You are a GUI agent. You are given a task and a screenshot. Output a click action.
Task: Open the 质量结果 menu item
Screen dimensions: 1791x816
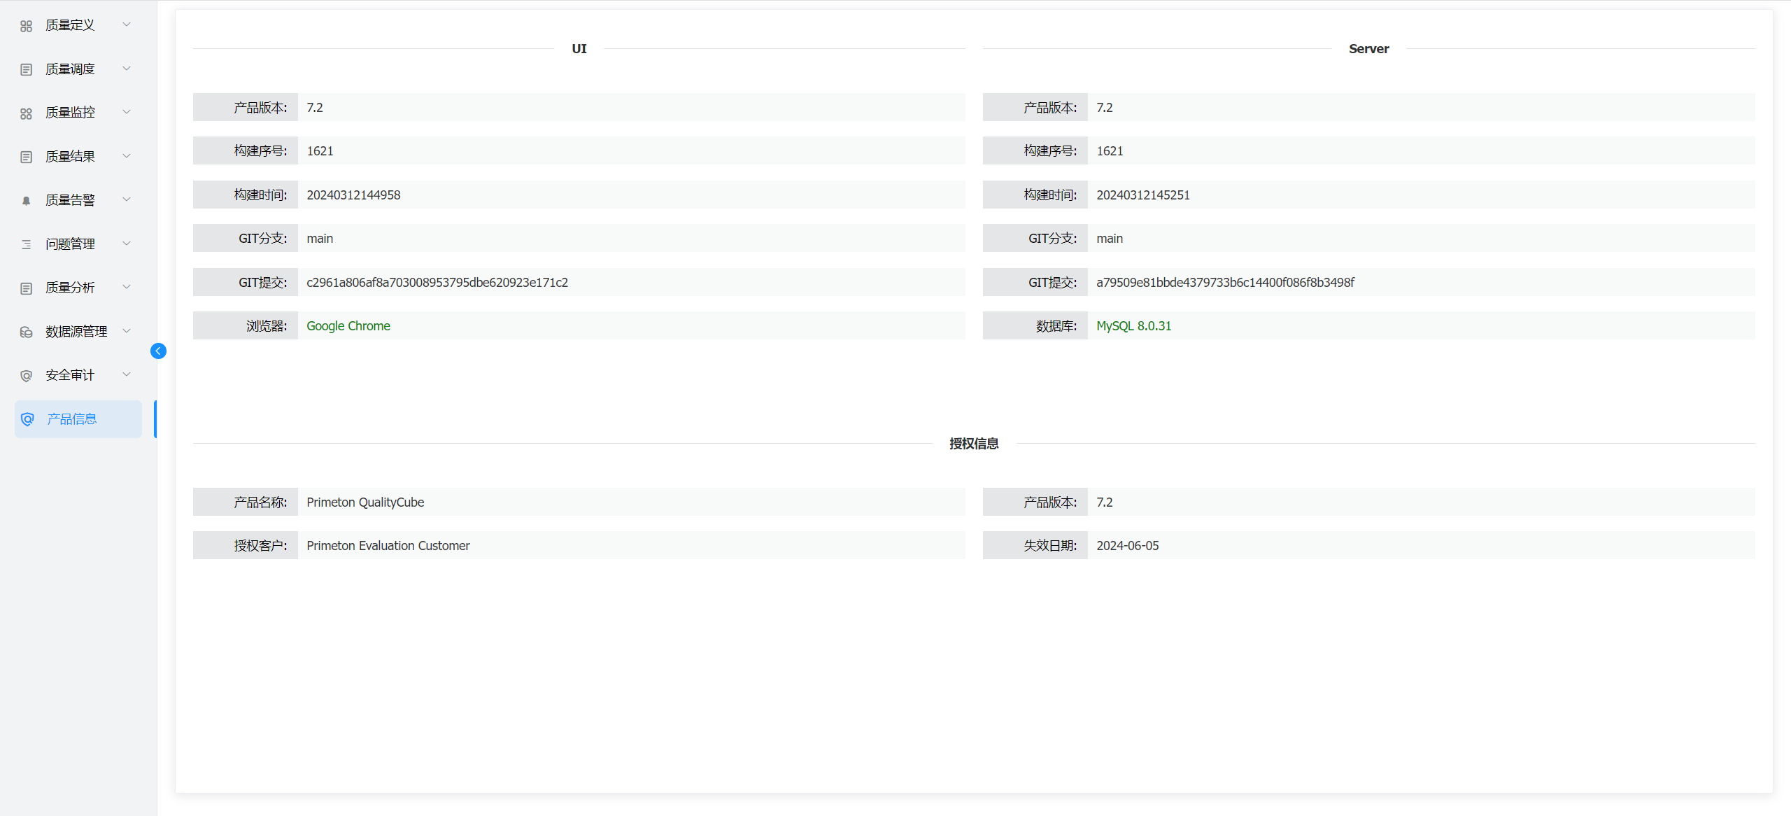70,157
